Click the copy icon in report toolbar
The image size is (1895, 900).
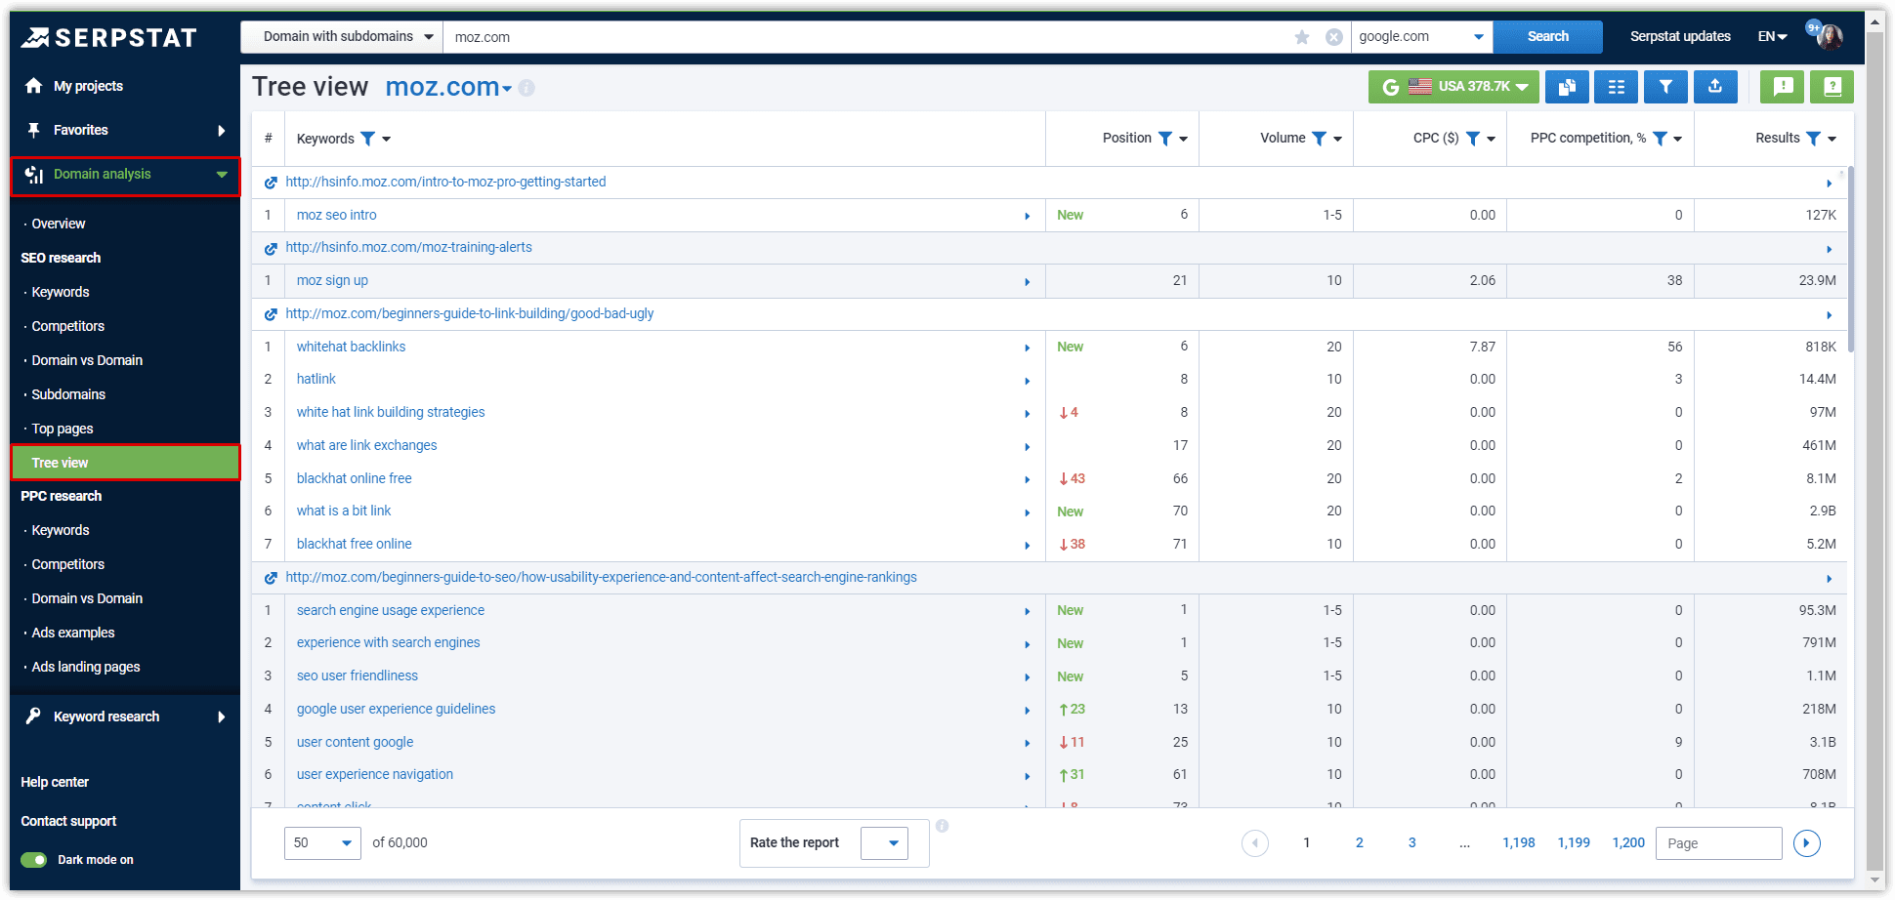pos(1567,87)
